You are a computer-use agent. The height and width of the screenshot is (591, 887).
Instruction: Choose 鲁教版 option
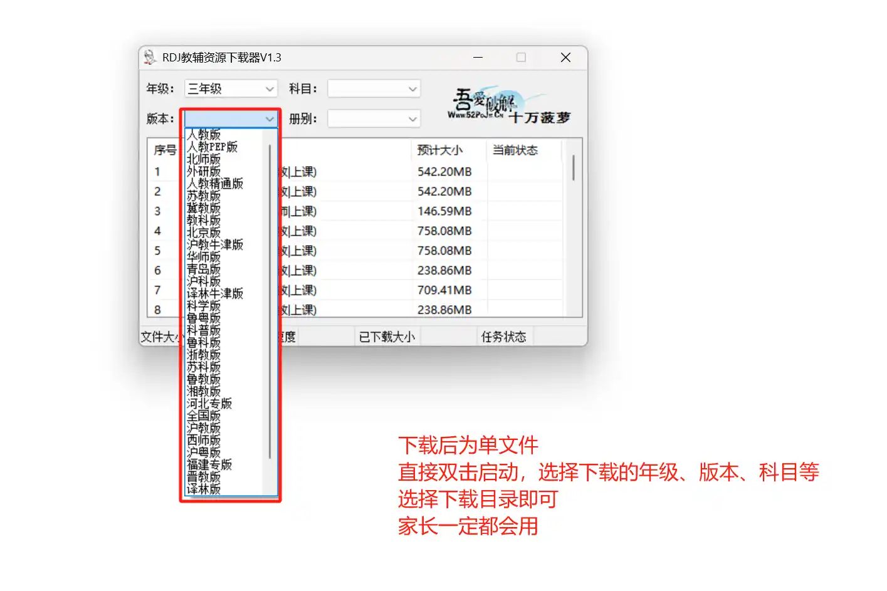[x=204, y=379]
